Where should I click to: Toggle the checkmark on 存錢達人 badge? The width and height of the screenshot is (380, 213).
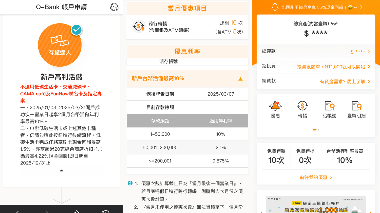(77, 30)
